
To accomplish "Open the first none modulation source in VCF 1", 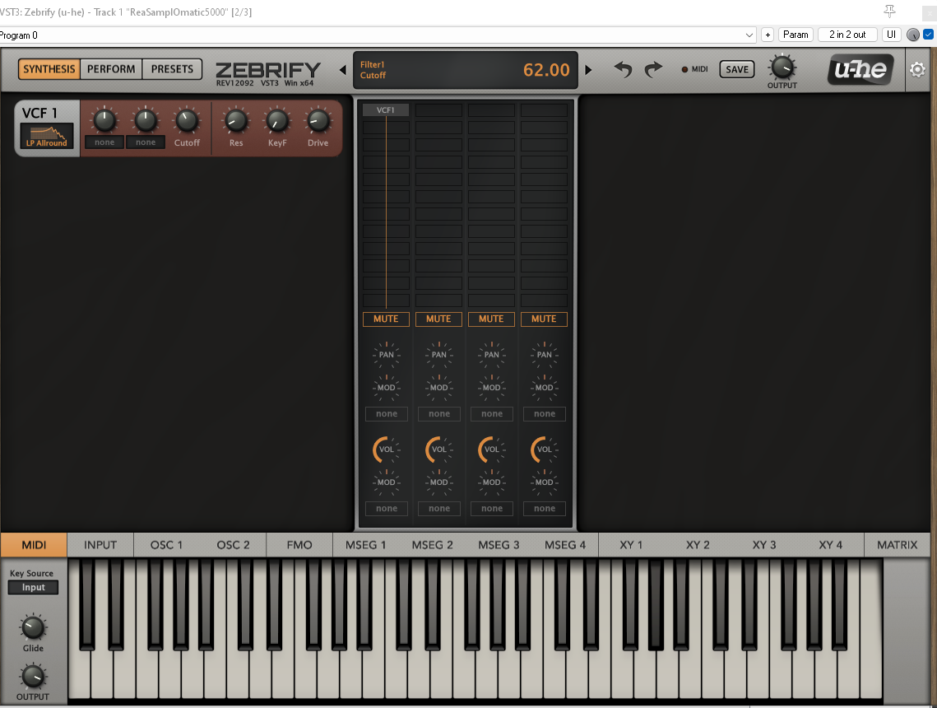I will click(x=104, y=142).
